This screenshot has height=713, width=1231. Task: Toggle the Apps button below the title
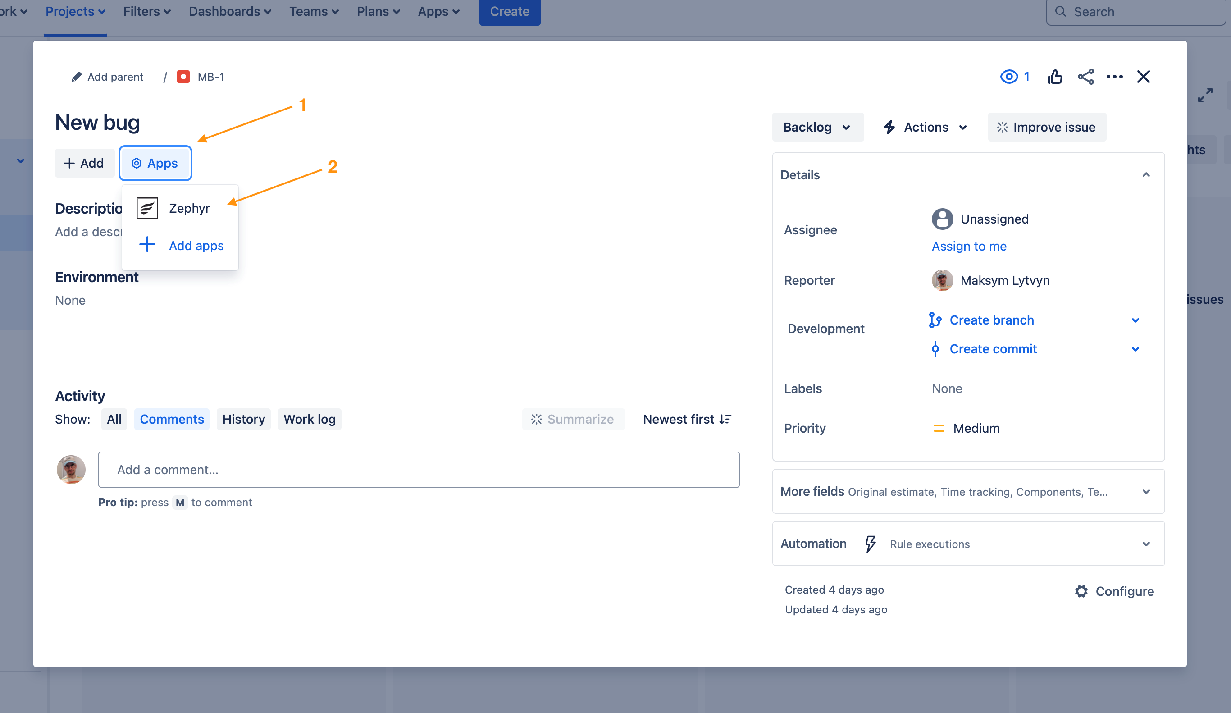155,163
